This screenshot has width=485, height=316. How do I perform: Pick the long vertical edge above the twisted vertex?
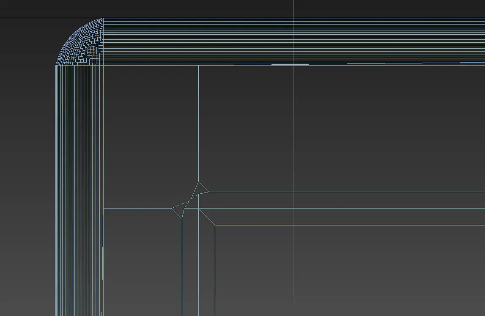tap(199, 124)
